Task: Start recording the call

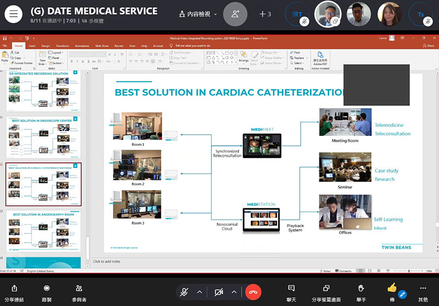Action: [x=47, y=288]
